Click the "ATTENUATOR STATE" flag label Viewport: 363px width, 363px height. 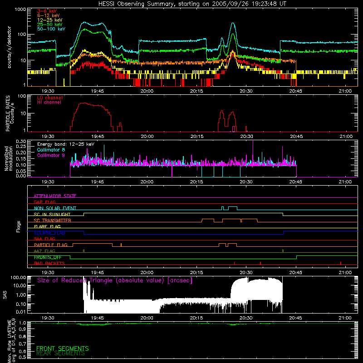[x=55, y=196]
